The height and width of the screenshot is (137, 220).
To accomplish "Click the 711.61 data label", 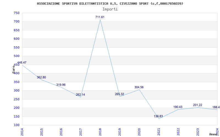I will (100, 17).
